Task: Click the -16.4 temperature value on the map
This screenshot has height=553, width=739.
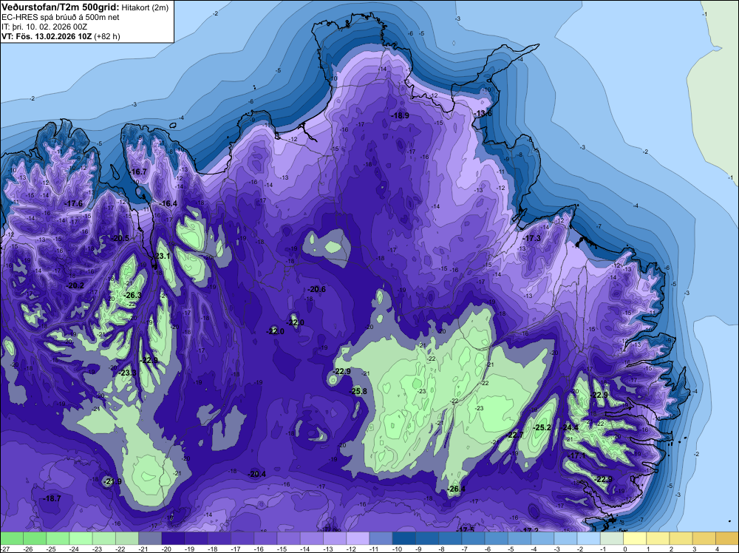Action: point(168,203)
